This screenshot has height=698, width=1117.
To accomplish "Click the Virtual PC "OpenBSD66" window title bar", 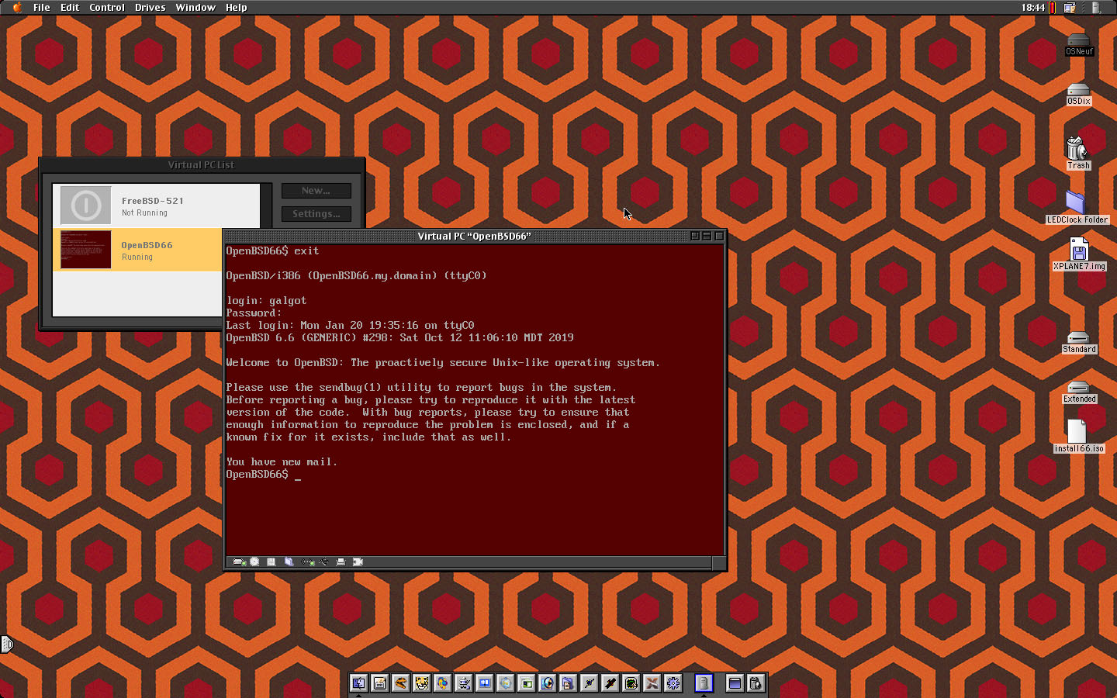I will 475,236.
